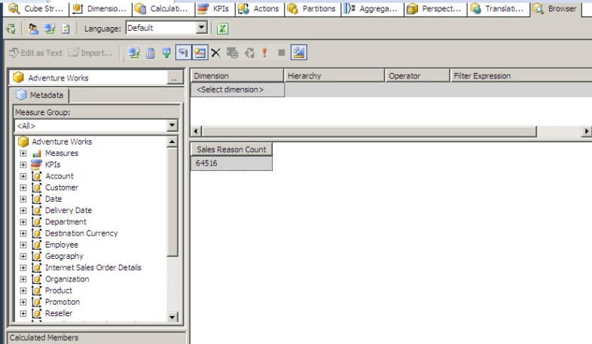Click the Import button
The height and width of the screenshot is (344, 592).
[90, 53]
